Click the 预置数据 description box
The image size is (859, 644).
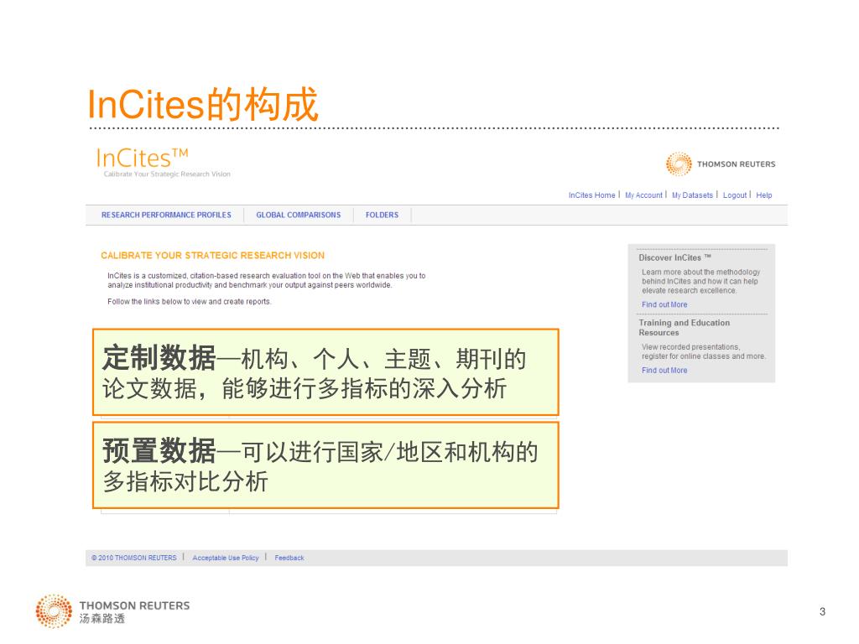(x=326, y=465)
